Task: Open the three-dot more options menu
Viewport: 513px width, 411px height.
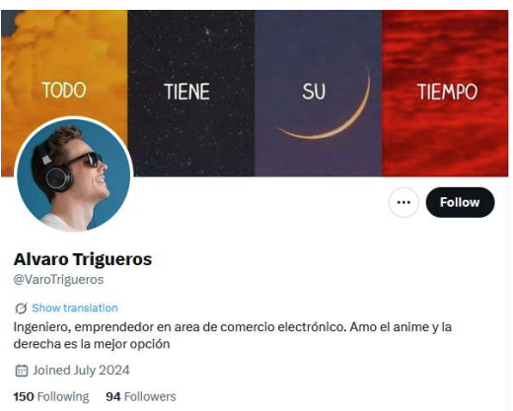Action: 403,202
